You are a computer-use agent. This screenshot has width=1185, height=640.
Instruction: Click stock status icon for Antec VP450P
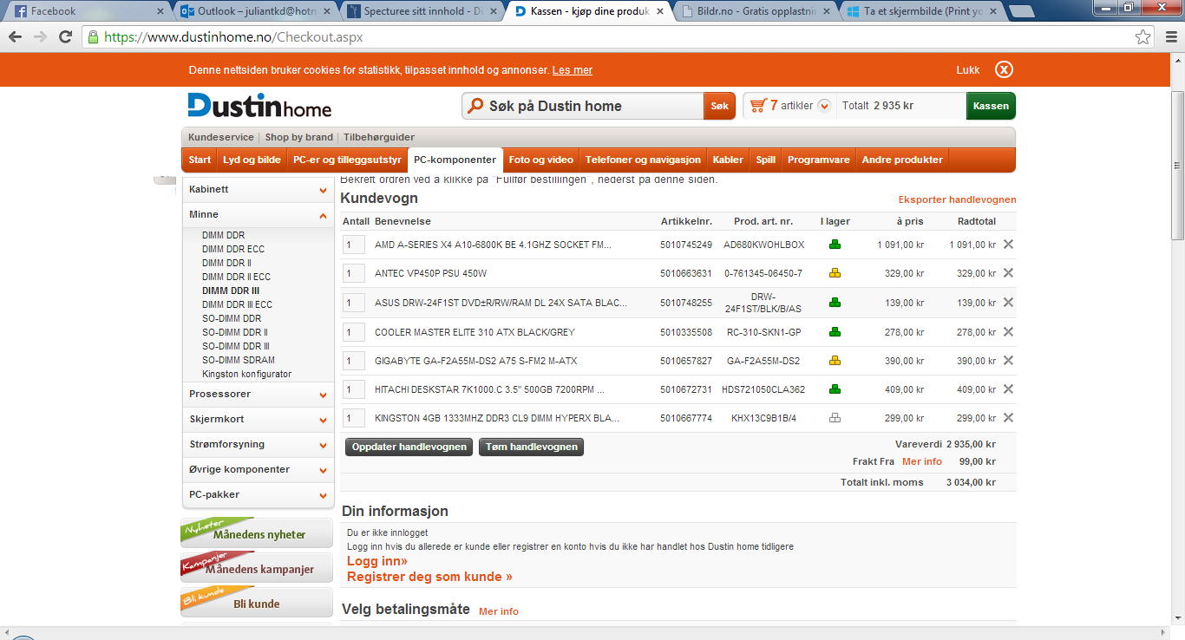pos(835,273)
